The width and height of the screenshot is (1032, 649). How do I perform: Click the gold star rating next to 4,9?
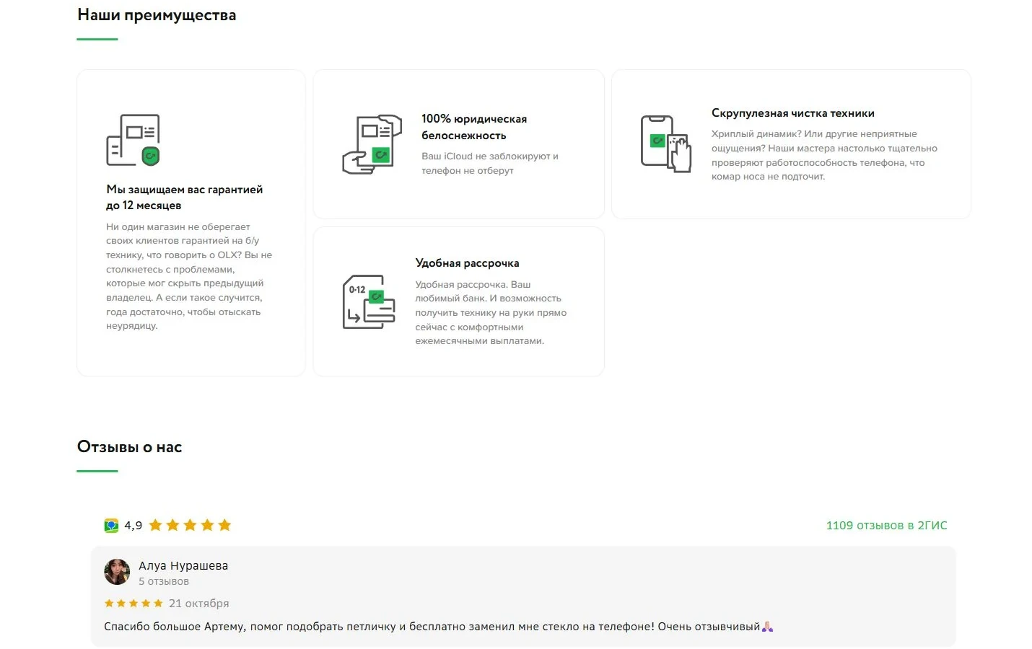pyautogui.click(x=190, y=525)
